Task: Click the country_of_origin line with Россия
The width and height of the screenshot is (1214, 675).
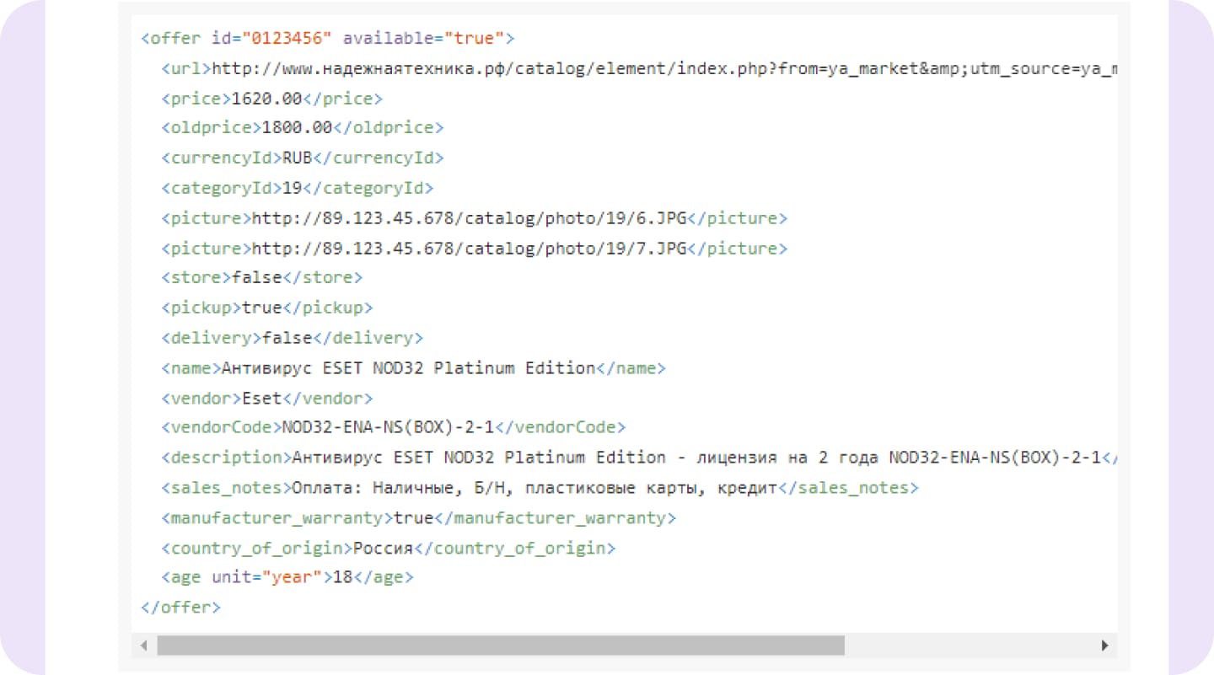Action: [x=389, y=548]
